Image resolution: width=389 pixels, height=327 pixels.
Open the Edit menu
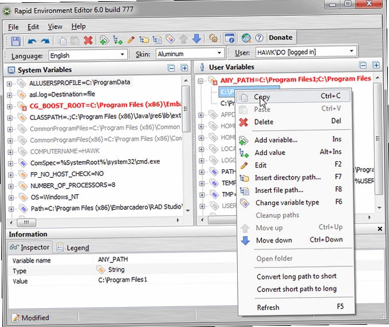click(x=33, y=27)
